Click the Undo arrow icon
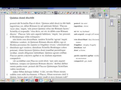Image resolution: width=121 pixels, height=90 pixels. click(22, 13)
